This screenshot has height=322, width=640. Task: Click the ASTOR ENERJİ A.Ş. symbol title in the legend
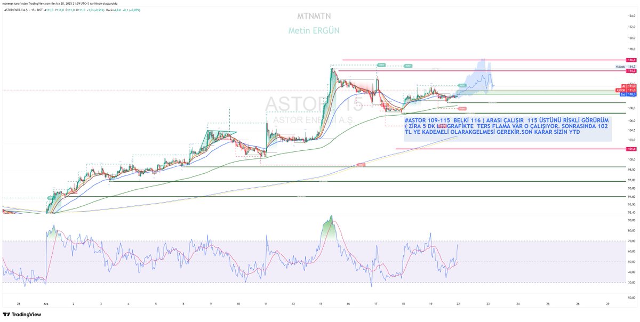[16, 10]
